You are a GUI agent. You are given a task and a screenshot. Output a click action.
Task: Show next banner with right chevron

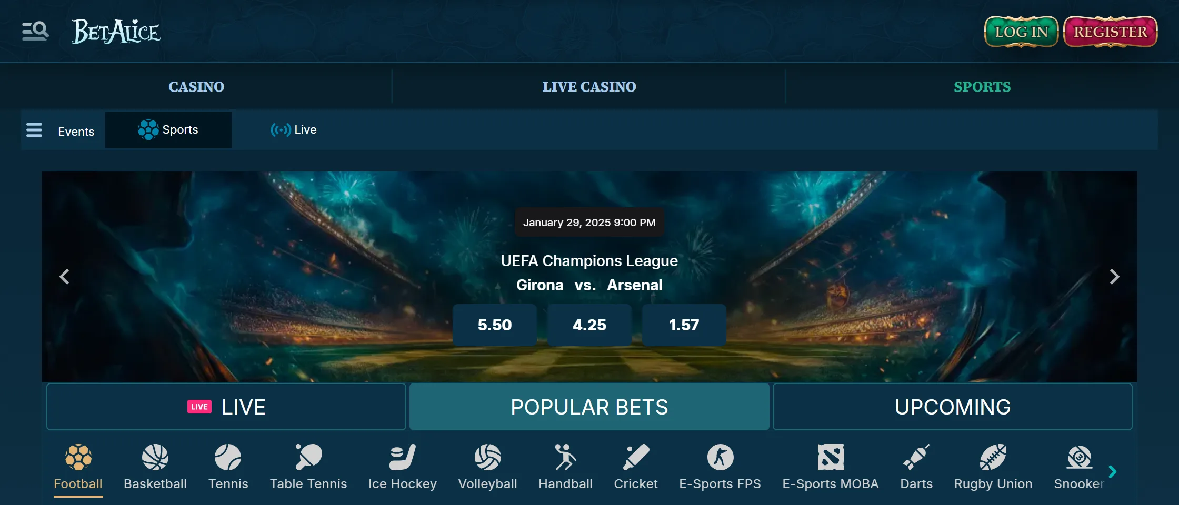(x=1114, y=277)
